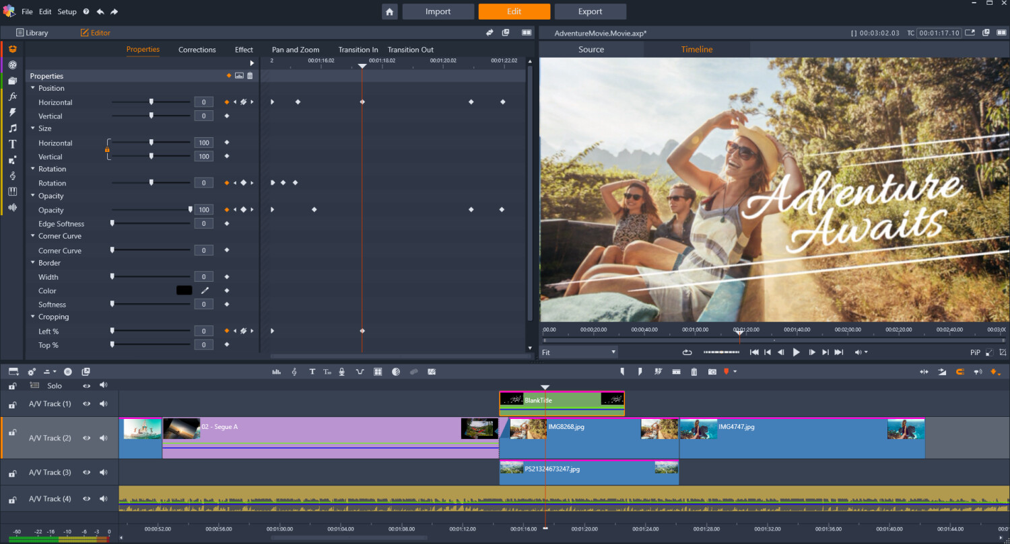Toggle lock on A/V Track (4)

coord(12,500)
